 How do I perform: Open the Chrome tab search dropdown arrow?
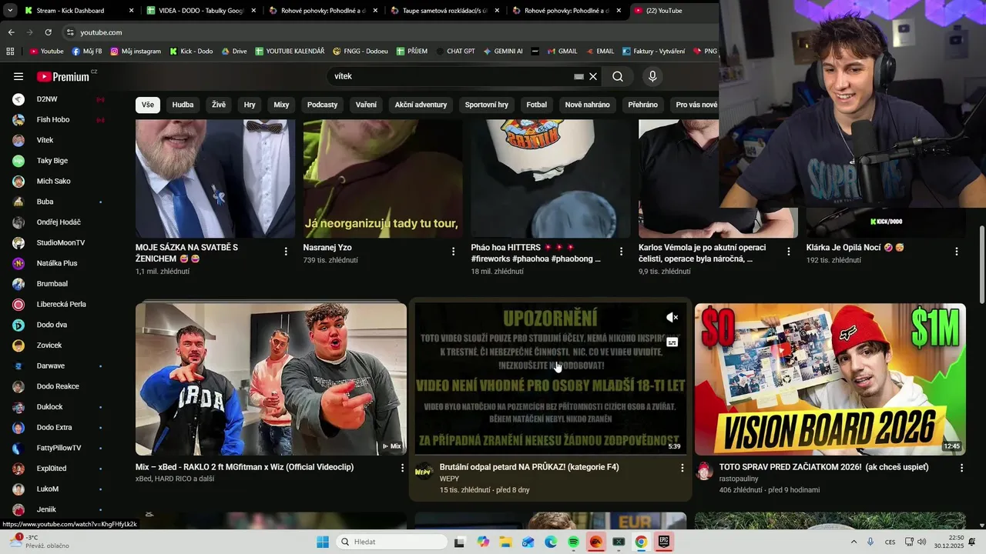click(x=10, y=11)
